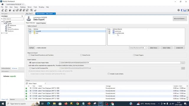The height and width of the screenshot is (106, 189).
Task: Open the Server menu
Action: (30, 7)
